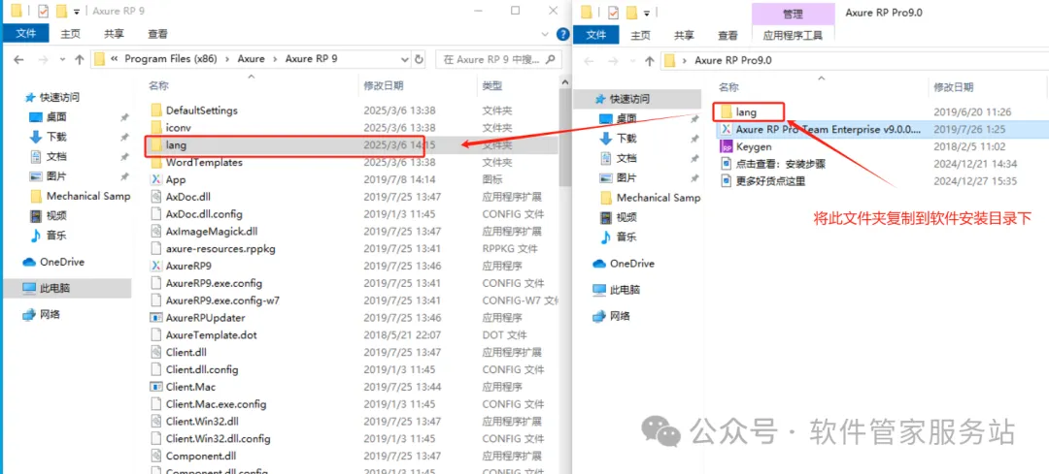Sort by 修改日期 column in right window
Image resolution: width=1049 pixels, height=474 pixels.
click(954, 87)
